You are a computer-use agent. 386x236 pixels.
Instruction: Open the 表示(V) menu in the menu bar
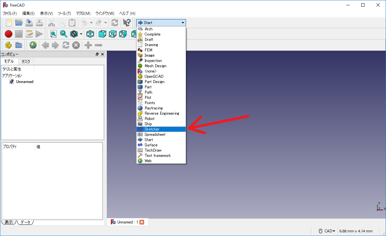point(46,13)
